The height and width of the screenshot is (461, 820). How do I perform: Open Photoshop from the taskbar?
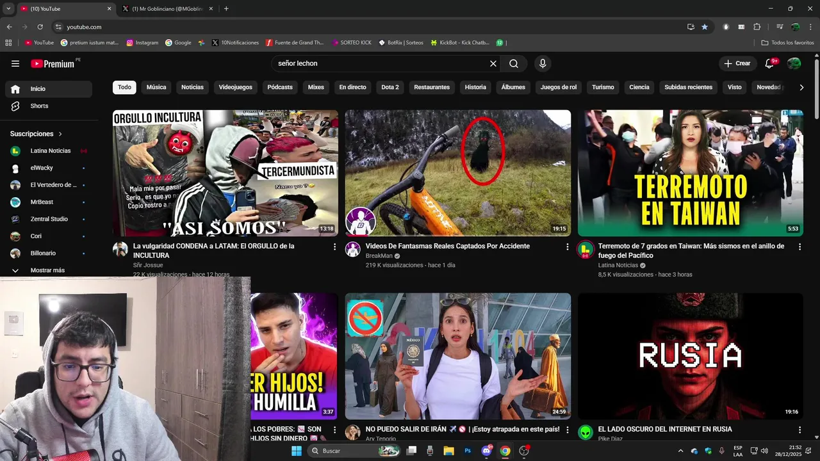click(468, 451)
